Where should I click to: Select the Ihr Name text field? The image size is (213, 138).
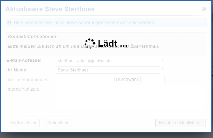click(x=108, y=70)
